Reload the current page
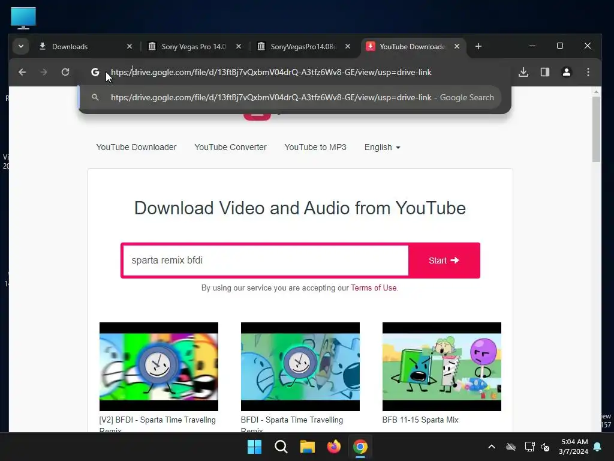 pos(65,72)
